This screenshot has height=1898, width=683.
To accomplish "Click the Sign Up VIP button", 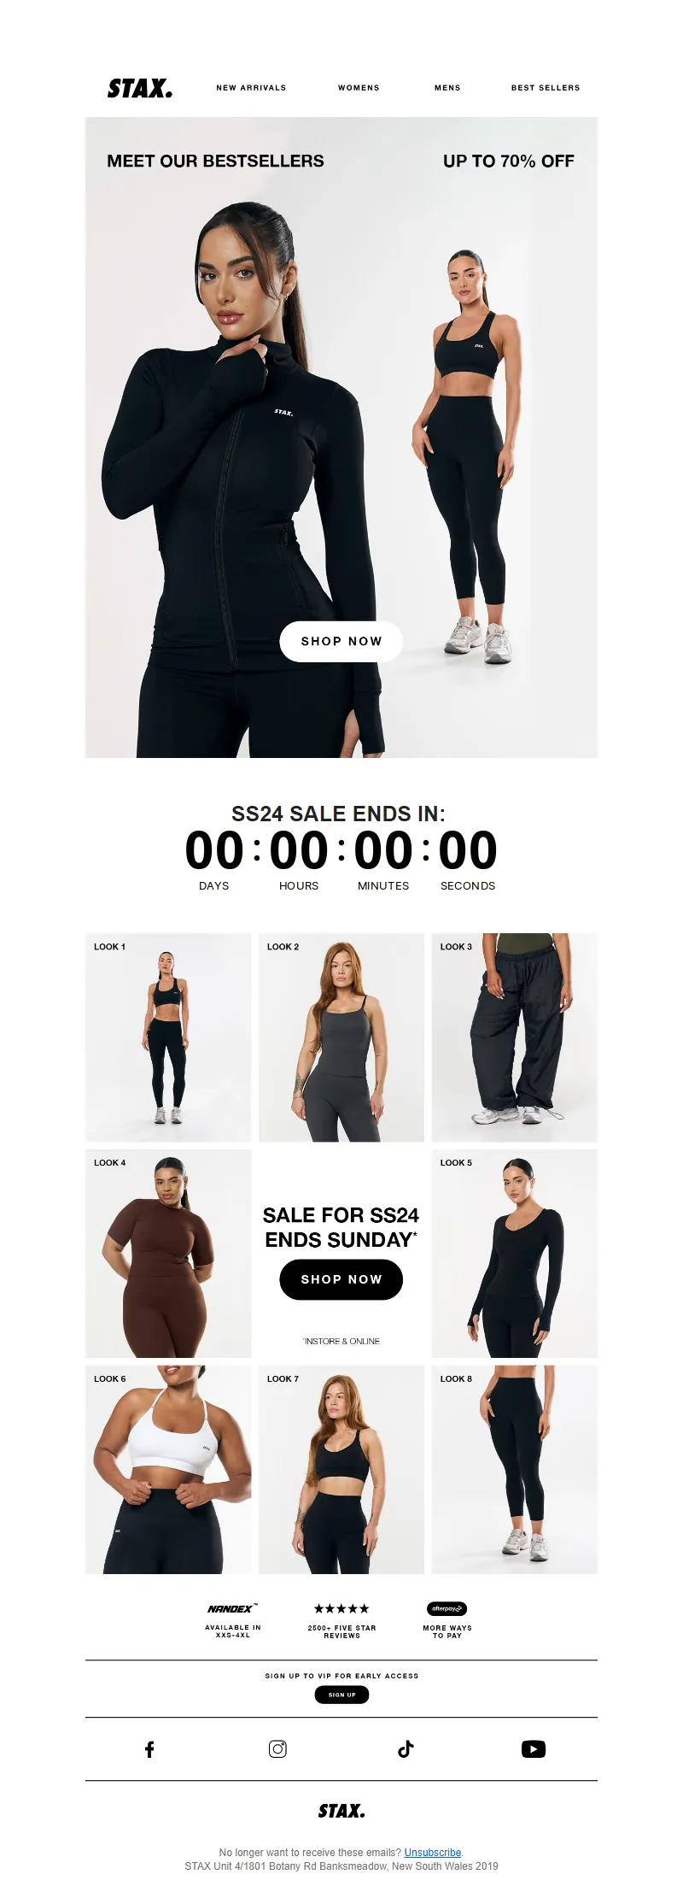I will coord(341,1695).
